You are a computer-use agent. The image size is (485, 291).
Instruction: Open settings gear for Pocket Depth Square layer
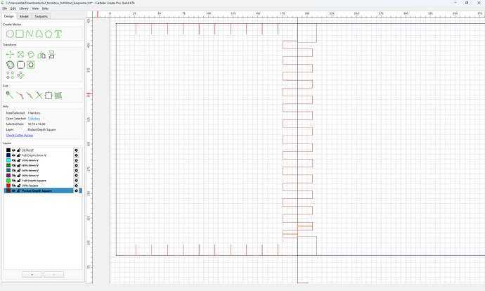point(77,190)
